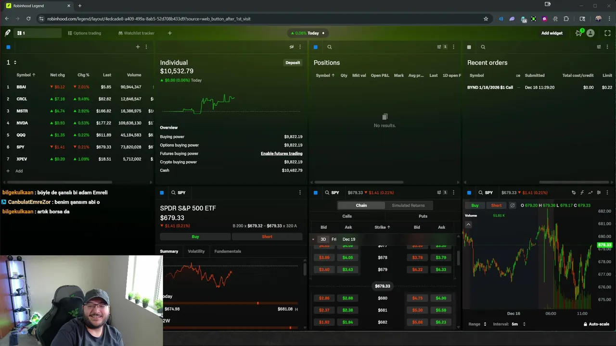The height and width of the screenshot is (346, 616).
Task: Open Individual account widget three-dot menu
Action: [300, 47]
